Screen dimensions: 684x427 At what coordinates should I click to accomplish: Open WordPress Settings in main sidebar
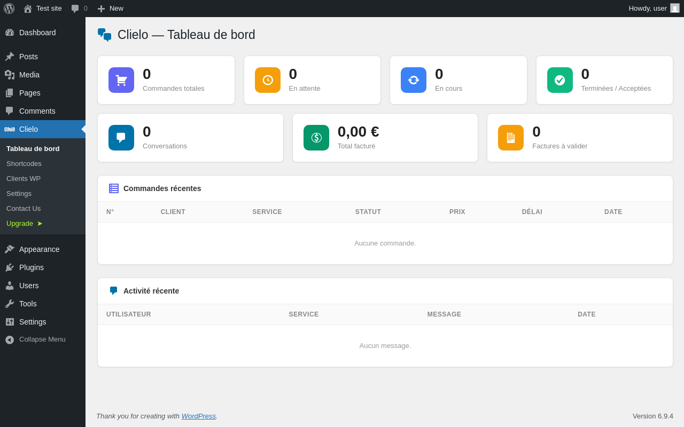click(x=43, y=322)
